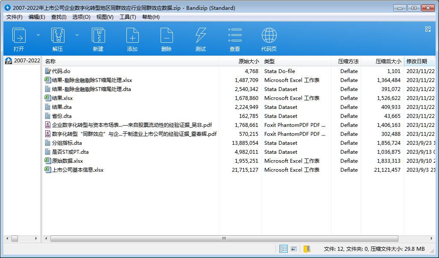Open the 帮助(H) menu
This screenshot has width=439, height=258.
(151, 17)
